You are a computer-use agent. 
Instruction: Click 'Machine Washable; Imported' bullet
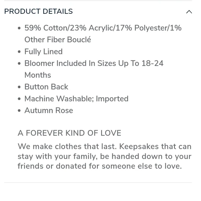pos(76,99)
